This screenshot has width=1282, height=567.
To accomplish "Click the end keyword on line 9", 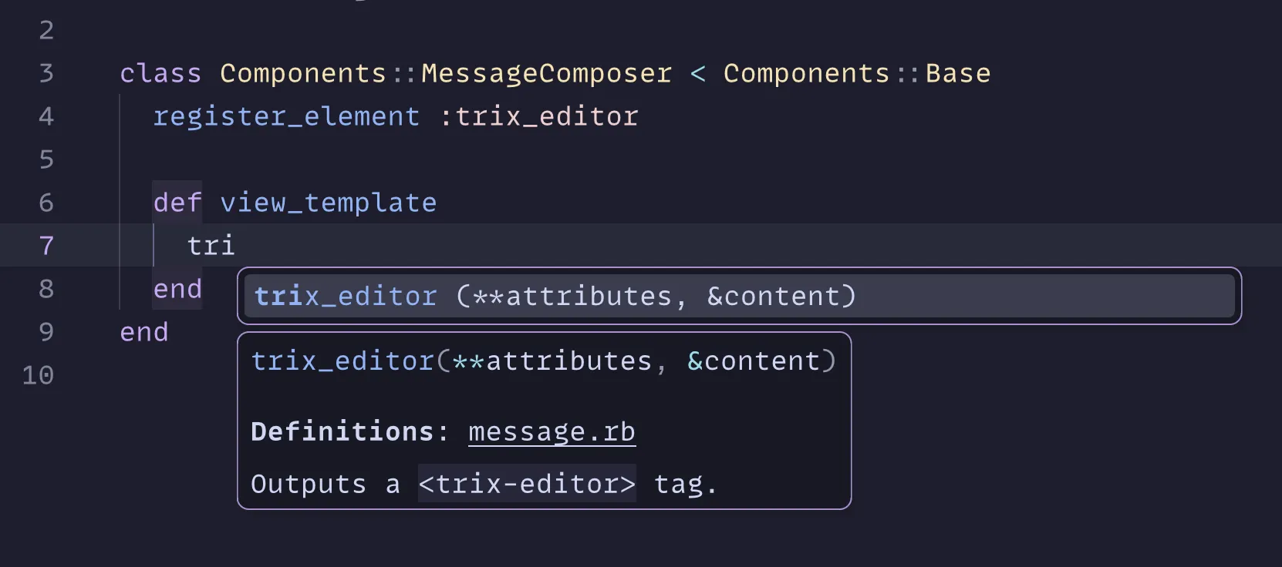I will click(143, 332).
